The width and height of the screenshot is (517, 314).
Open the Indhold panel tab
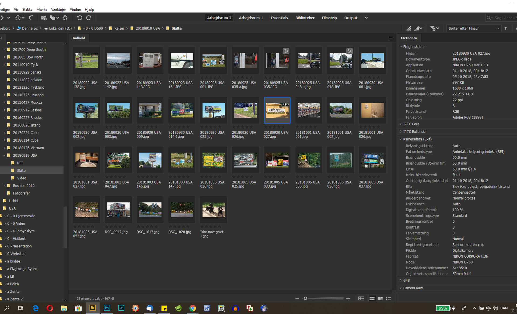point(79,38)
